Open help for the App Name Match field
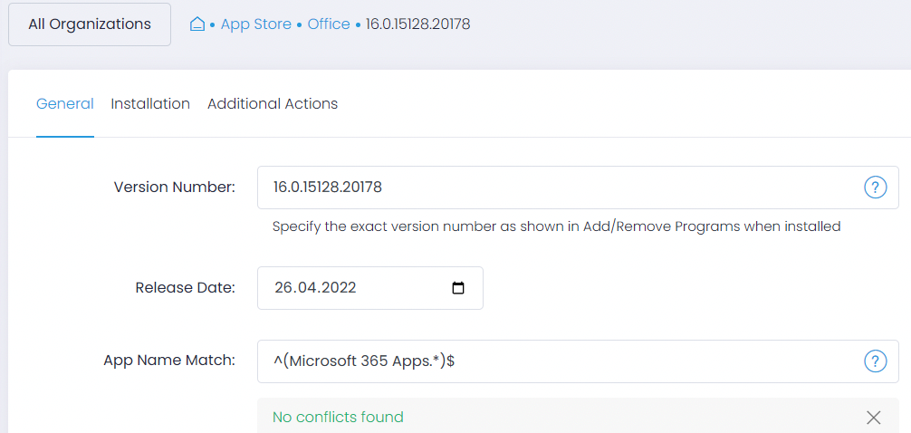 click(876, 361)
